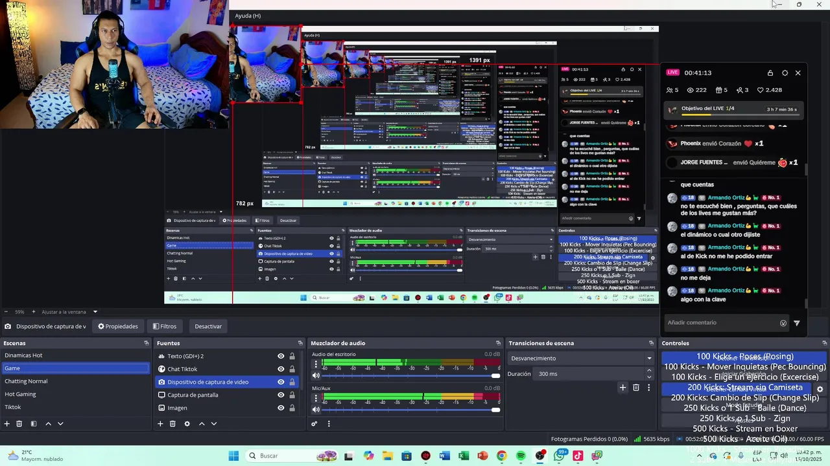Open scene filters icon in Escenas toolbar

pyautogui.click(x=34, y=424)
